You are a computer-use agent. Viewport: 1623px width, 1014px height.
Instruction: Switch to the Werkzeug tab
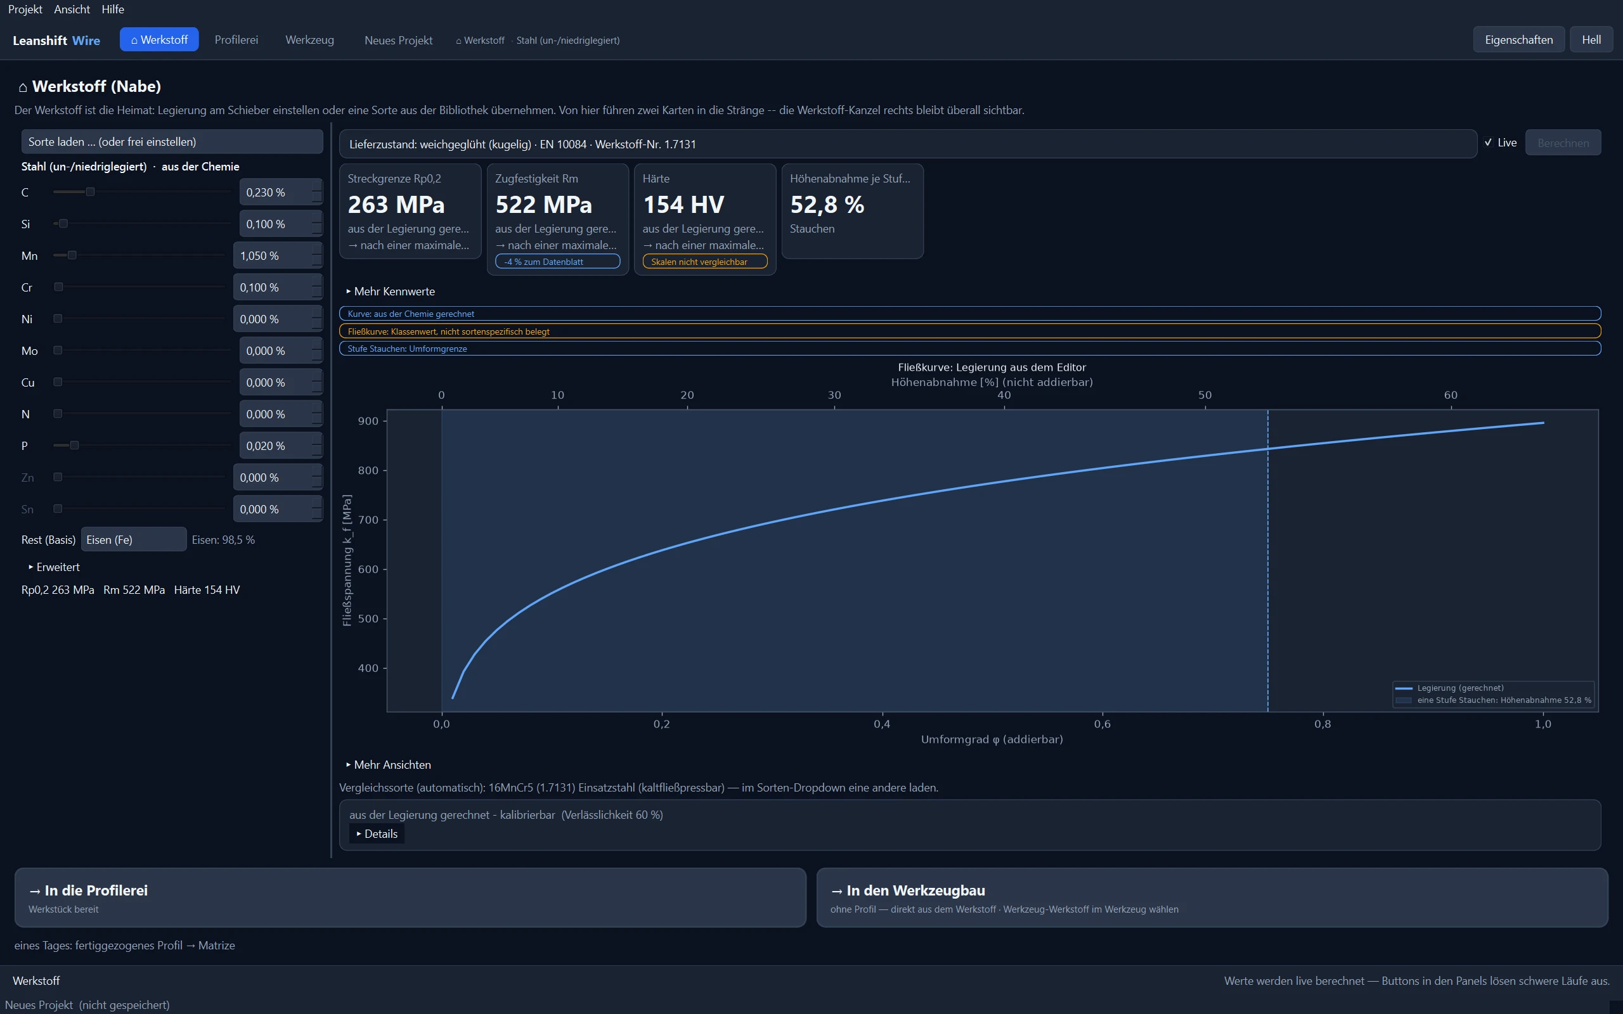tap(309, 39)
